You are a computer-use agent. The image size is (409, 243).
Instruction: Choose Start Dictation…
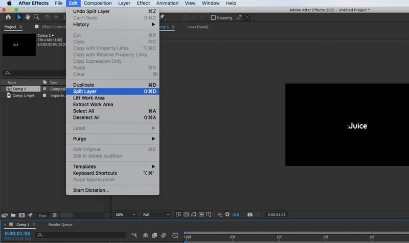[x=112, y=190]
